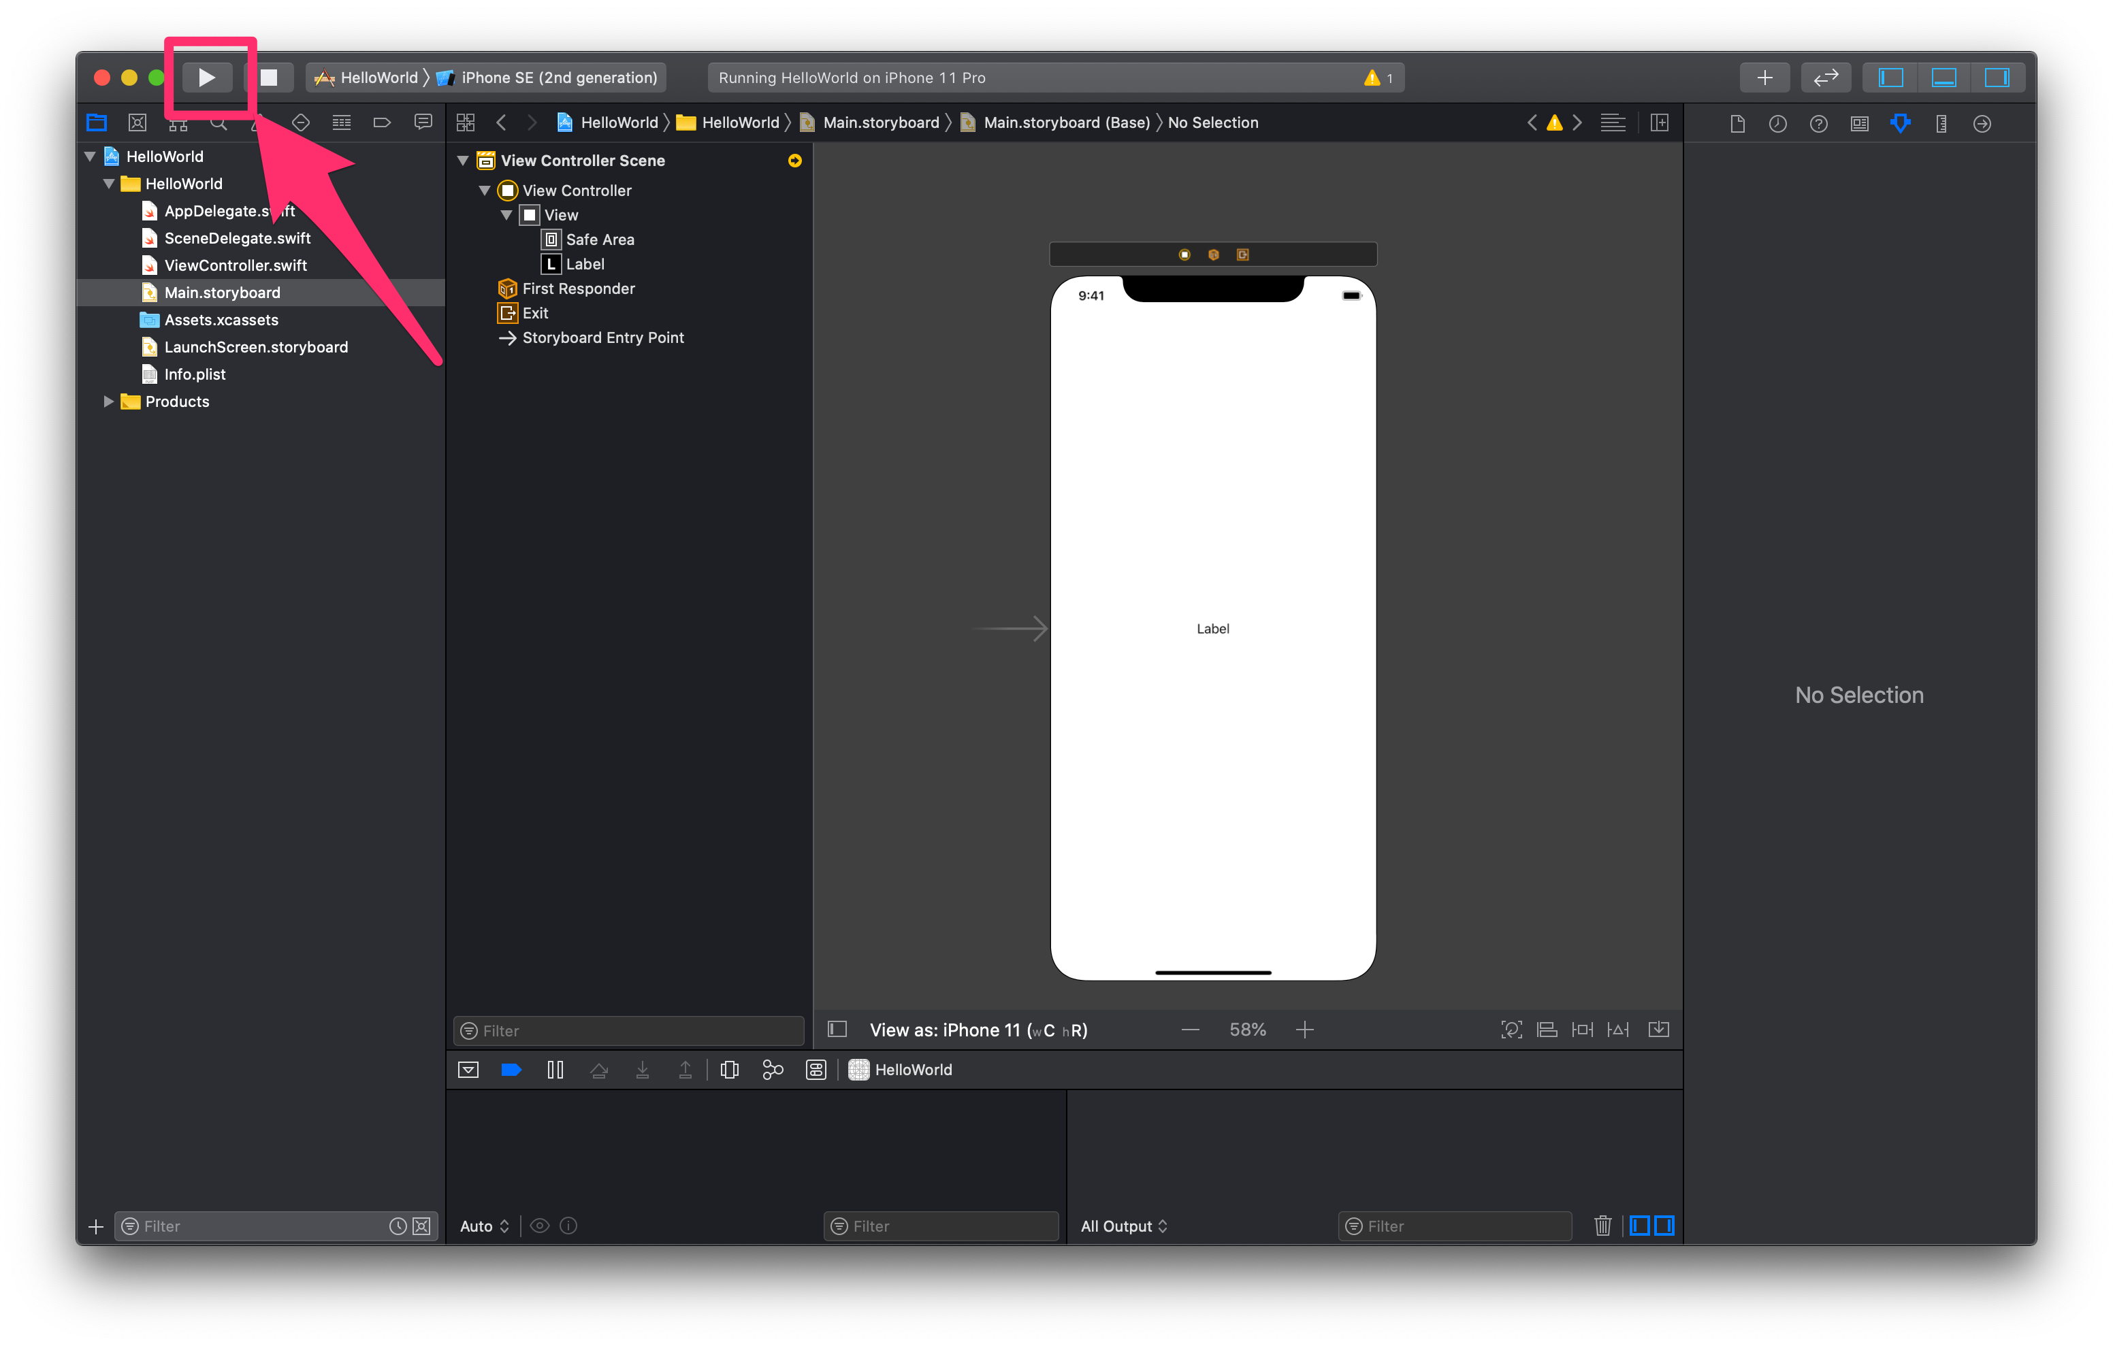Increase canvas zoom with the plus control
The image size is (2113, 1346).
point(1305,1030)
